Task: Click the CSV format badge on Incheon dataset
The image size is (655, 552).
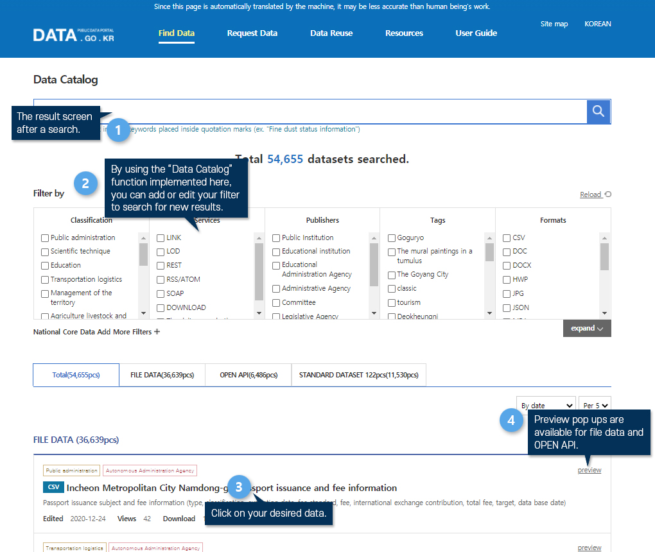Action: point(53,487)
